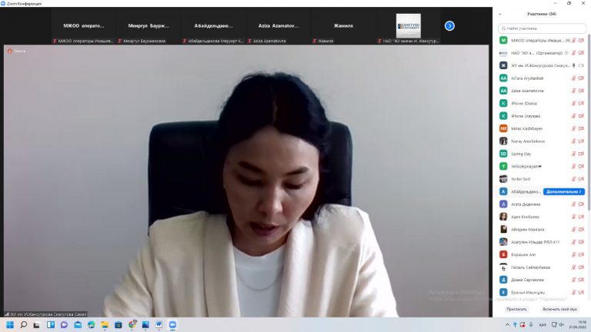The height and width of the screenshot is (332, 591).
Task: Click the "Пригласить" invite button
Action: click(x=516, y=309)
